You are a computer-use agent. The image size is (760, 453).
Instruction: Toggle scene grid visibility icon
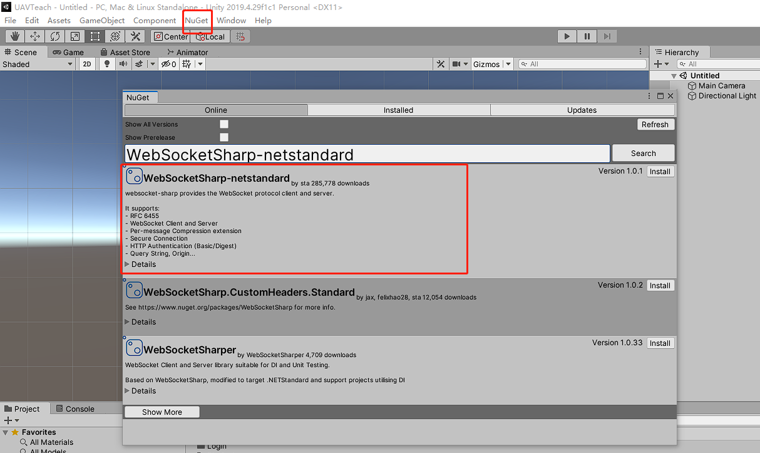click(187, 64)
